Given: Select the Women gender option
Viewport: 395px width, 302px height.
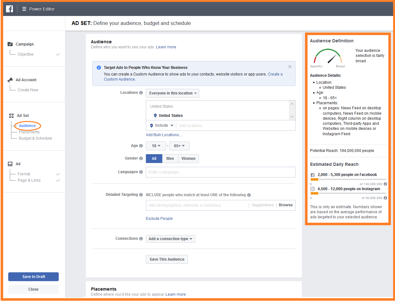Looking at the screenshot, I should [x=189, y=159].
